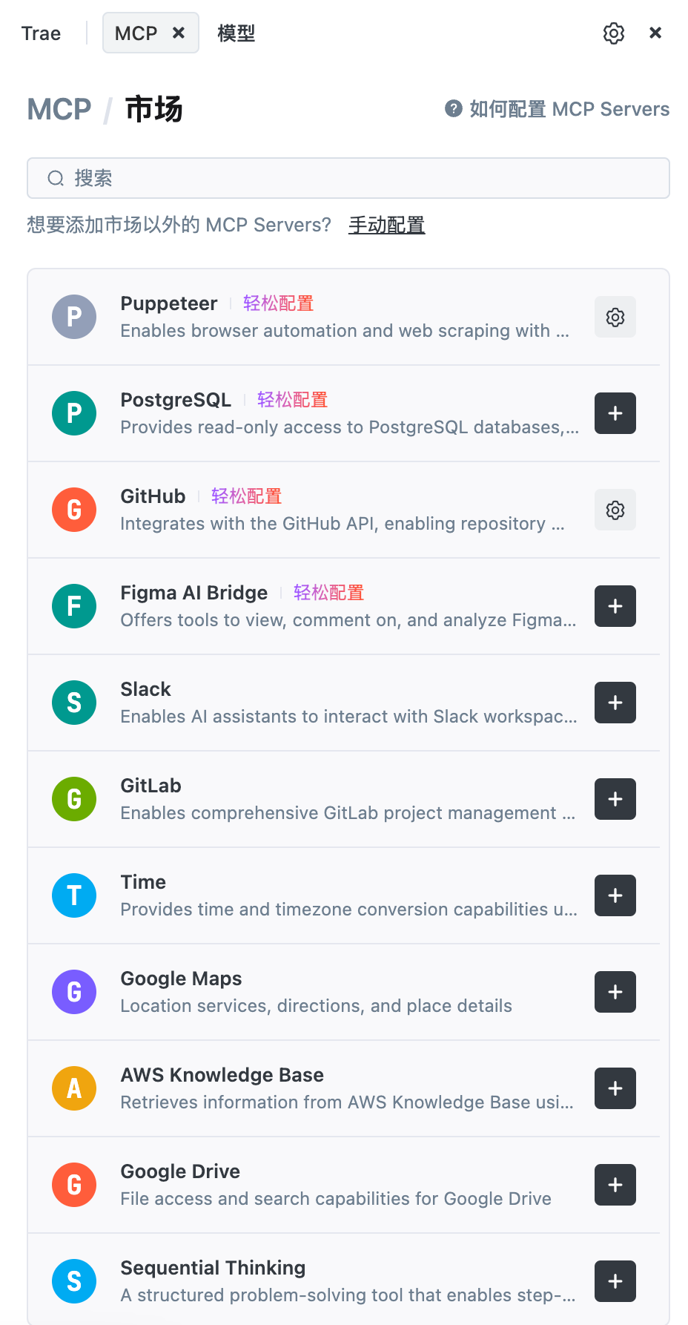Click the PostgreSQL server icon
This screenshot has width=688, height=1325.
[x=74, y=413]
